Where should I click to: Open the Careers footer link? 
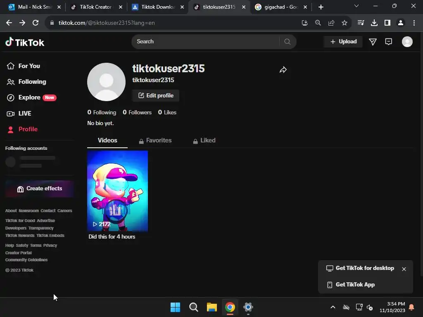click(64, 211)
